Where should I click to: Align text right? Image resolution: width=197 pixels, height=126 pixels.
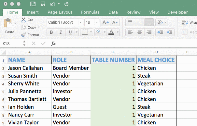[x=149, y=32]
